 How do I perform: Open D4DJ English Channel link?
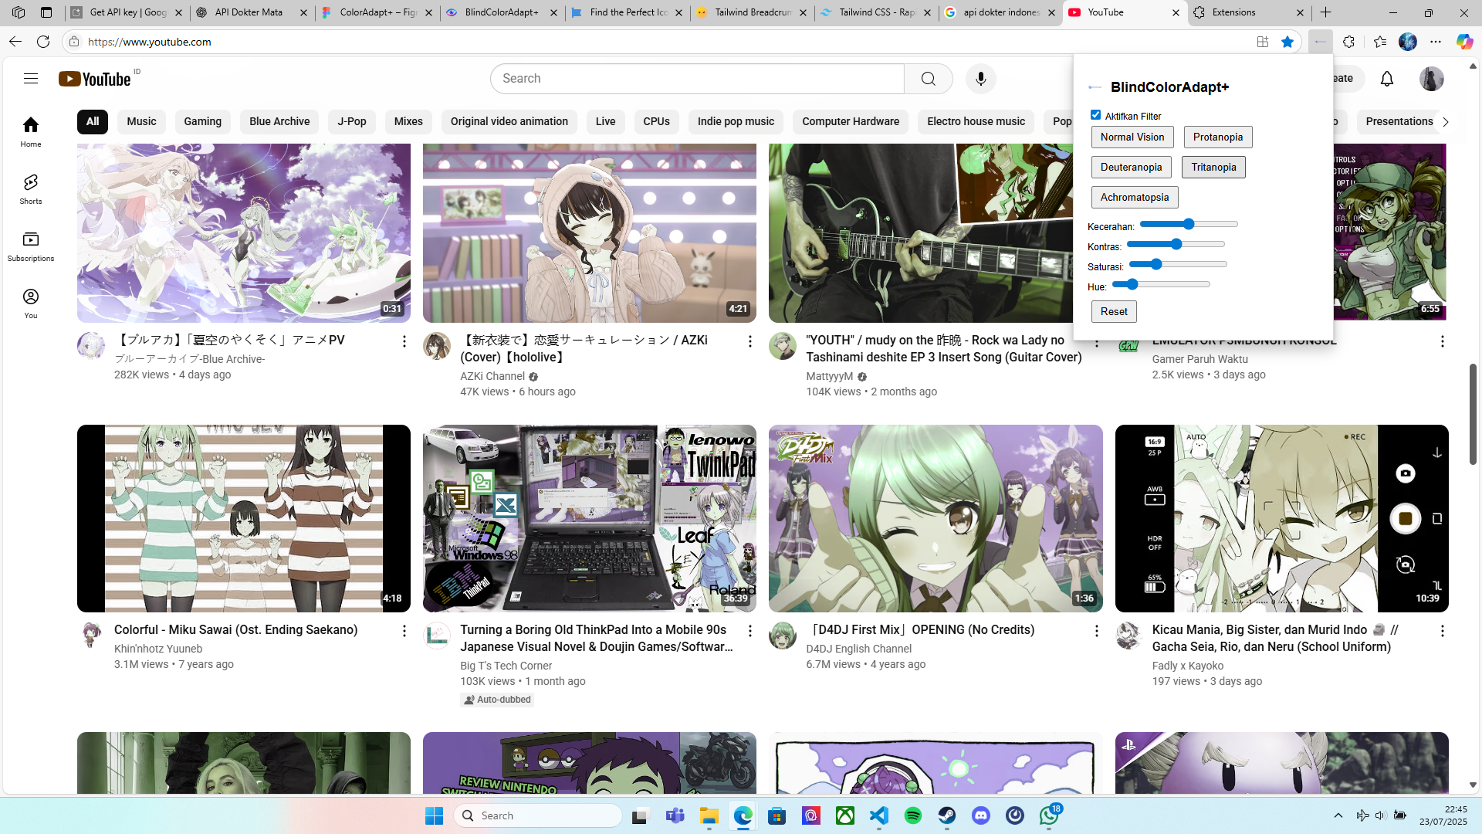coord(858,649)
